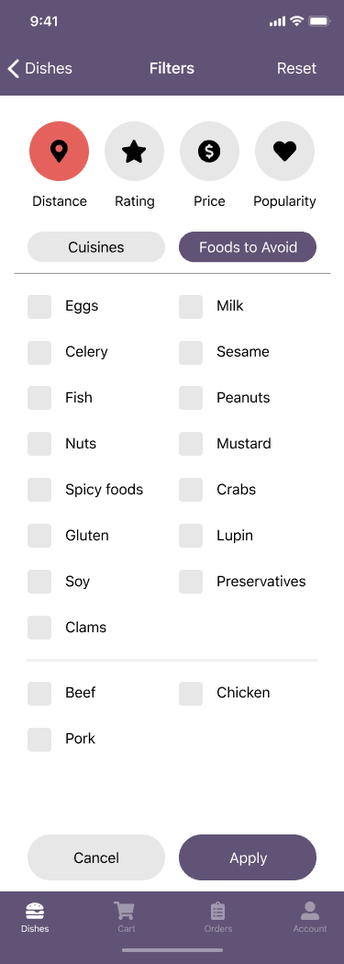The image size is (344, 964).
Task: Tick the Peanuts checkbox
Action: click(191, 399)
